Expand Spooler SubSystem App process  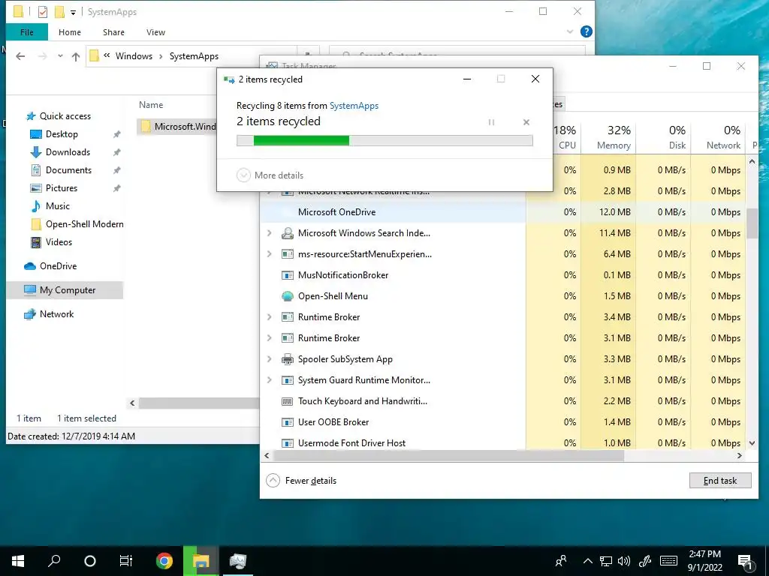click(270, 359)
